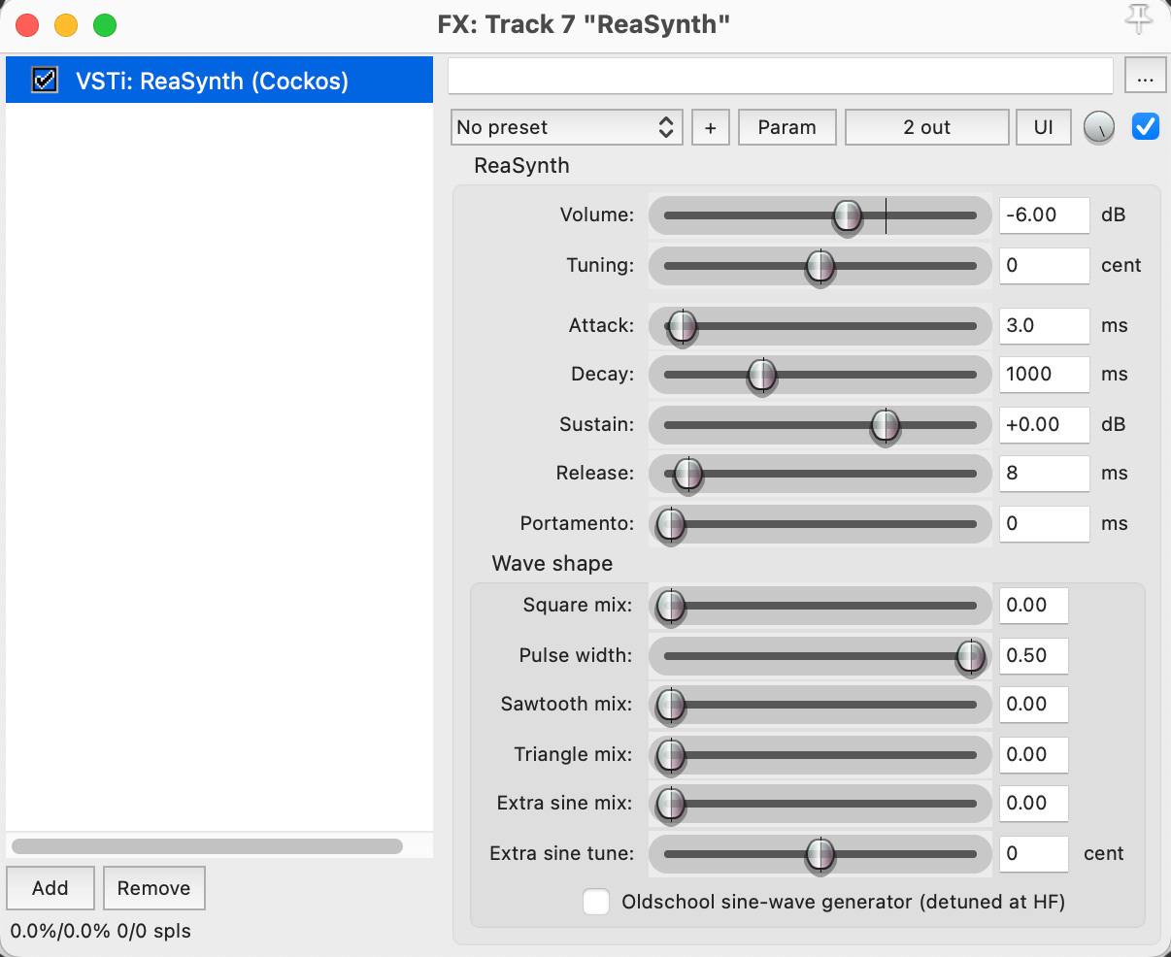The height and width of the screenshot is (957, 1171).
Task: Click the Square mix slider handle
Action: pyautogui.click(x=671, y=607)
